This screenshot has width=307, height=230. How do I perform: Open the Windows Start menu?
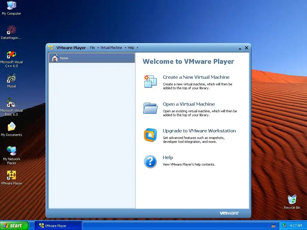(14, 226)
